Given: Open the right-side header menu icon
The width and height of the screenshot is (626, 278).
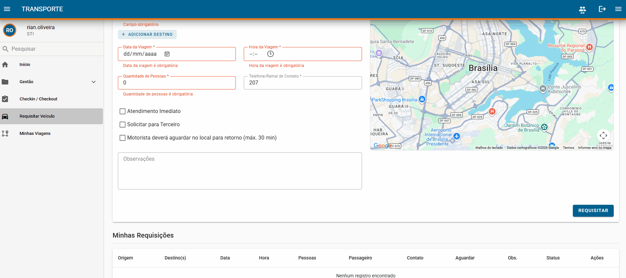Looking at the screenshot, I should [x=618, y=9].
